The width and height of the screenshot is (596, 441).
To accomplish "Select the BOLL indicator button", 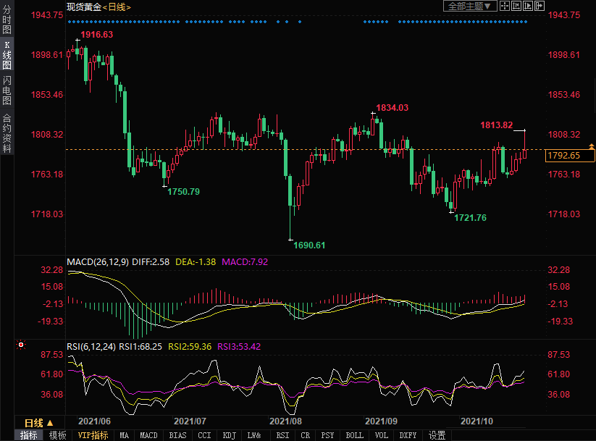I will pos(354,435).
